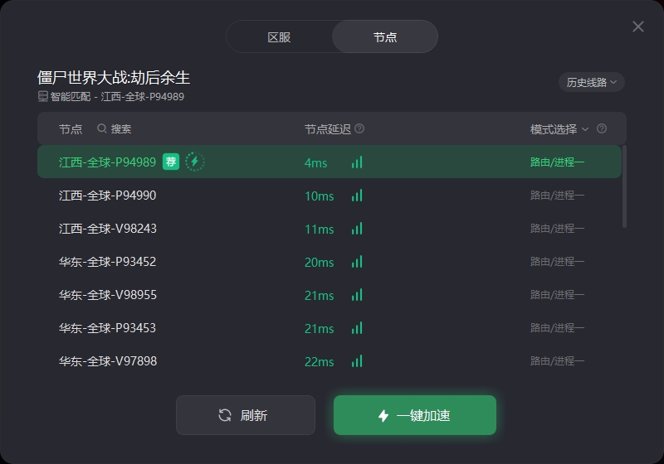Click the 搜索 node search field
Screen dimensions: 664x464
coord(115,129)
